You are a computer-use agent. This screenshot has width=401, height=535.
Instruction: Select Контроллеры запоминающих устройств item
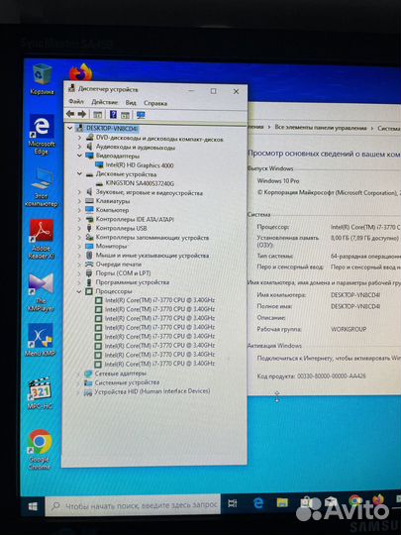pyautogui.click(x=152, y=237)
